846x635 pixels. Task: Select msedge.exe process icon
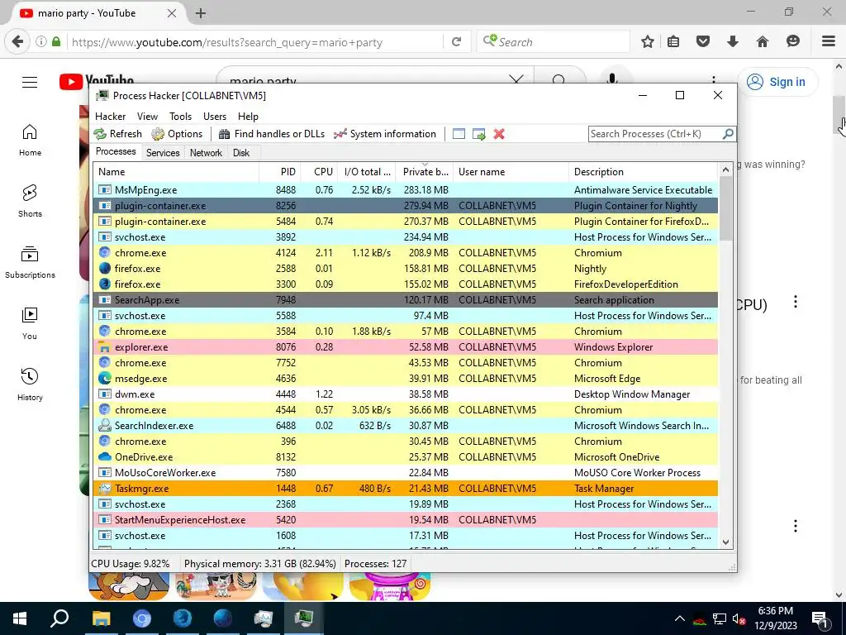(105, 379)
